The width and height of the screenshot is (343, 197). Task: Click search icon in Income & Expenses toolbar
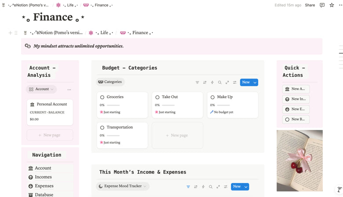(211, 187)
